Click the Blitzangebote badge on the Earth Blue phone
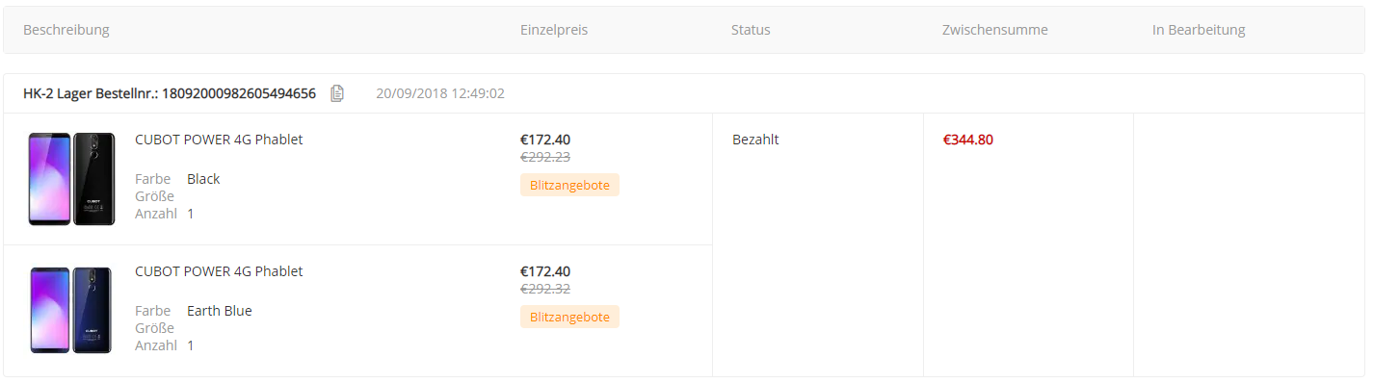 (569, 317)
